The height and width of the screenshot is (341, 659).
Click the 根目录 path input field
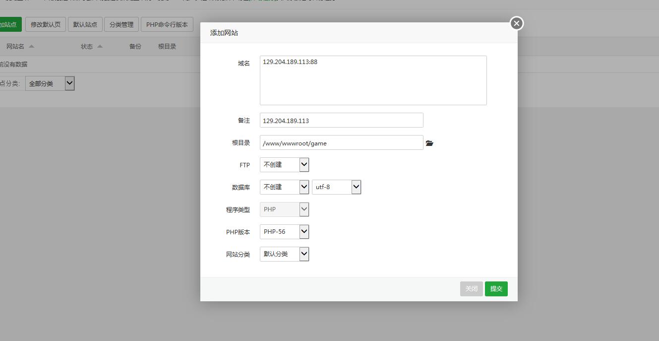pyautogui.click(x=341, y=143)
